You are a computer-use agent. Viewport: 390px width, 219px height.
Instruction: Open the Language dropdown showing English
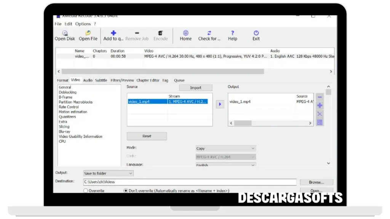[x=225, y=165]
